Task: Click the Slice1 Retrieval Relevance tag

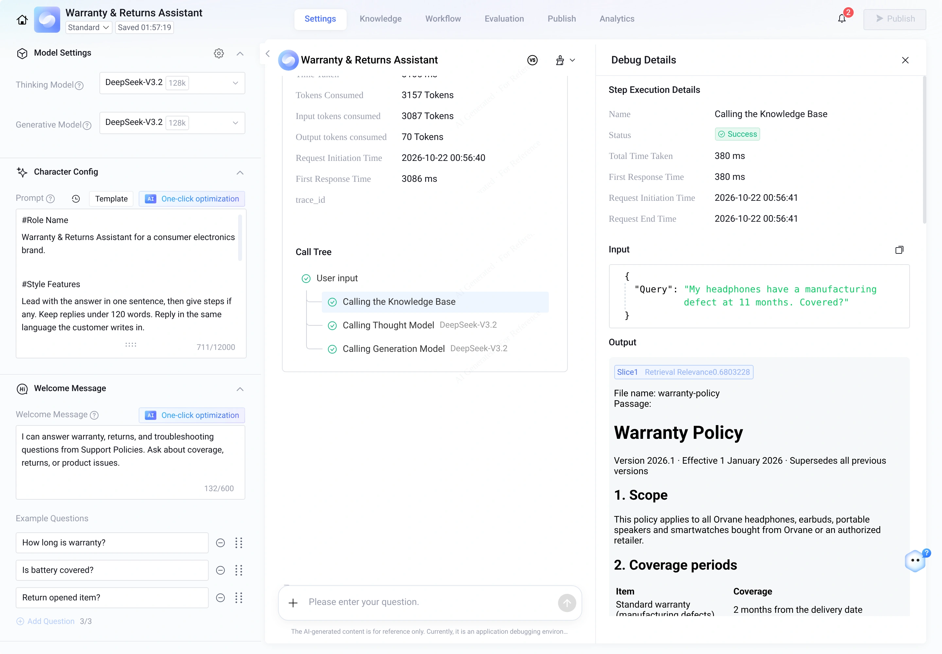Action: click(683, 372)
